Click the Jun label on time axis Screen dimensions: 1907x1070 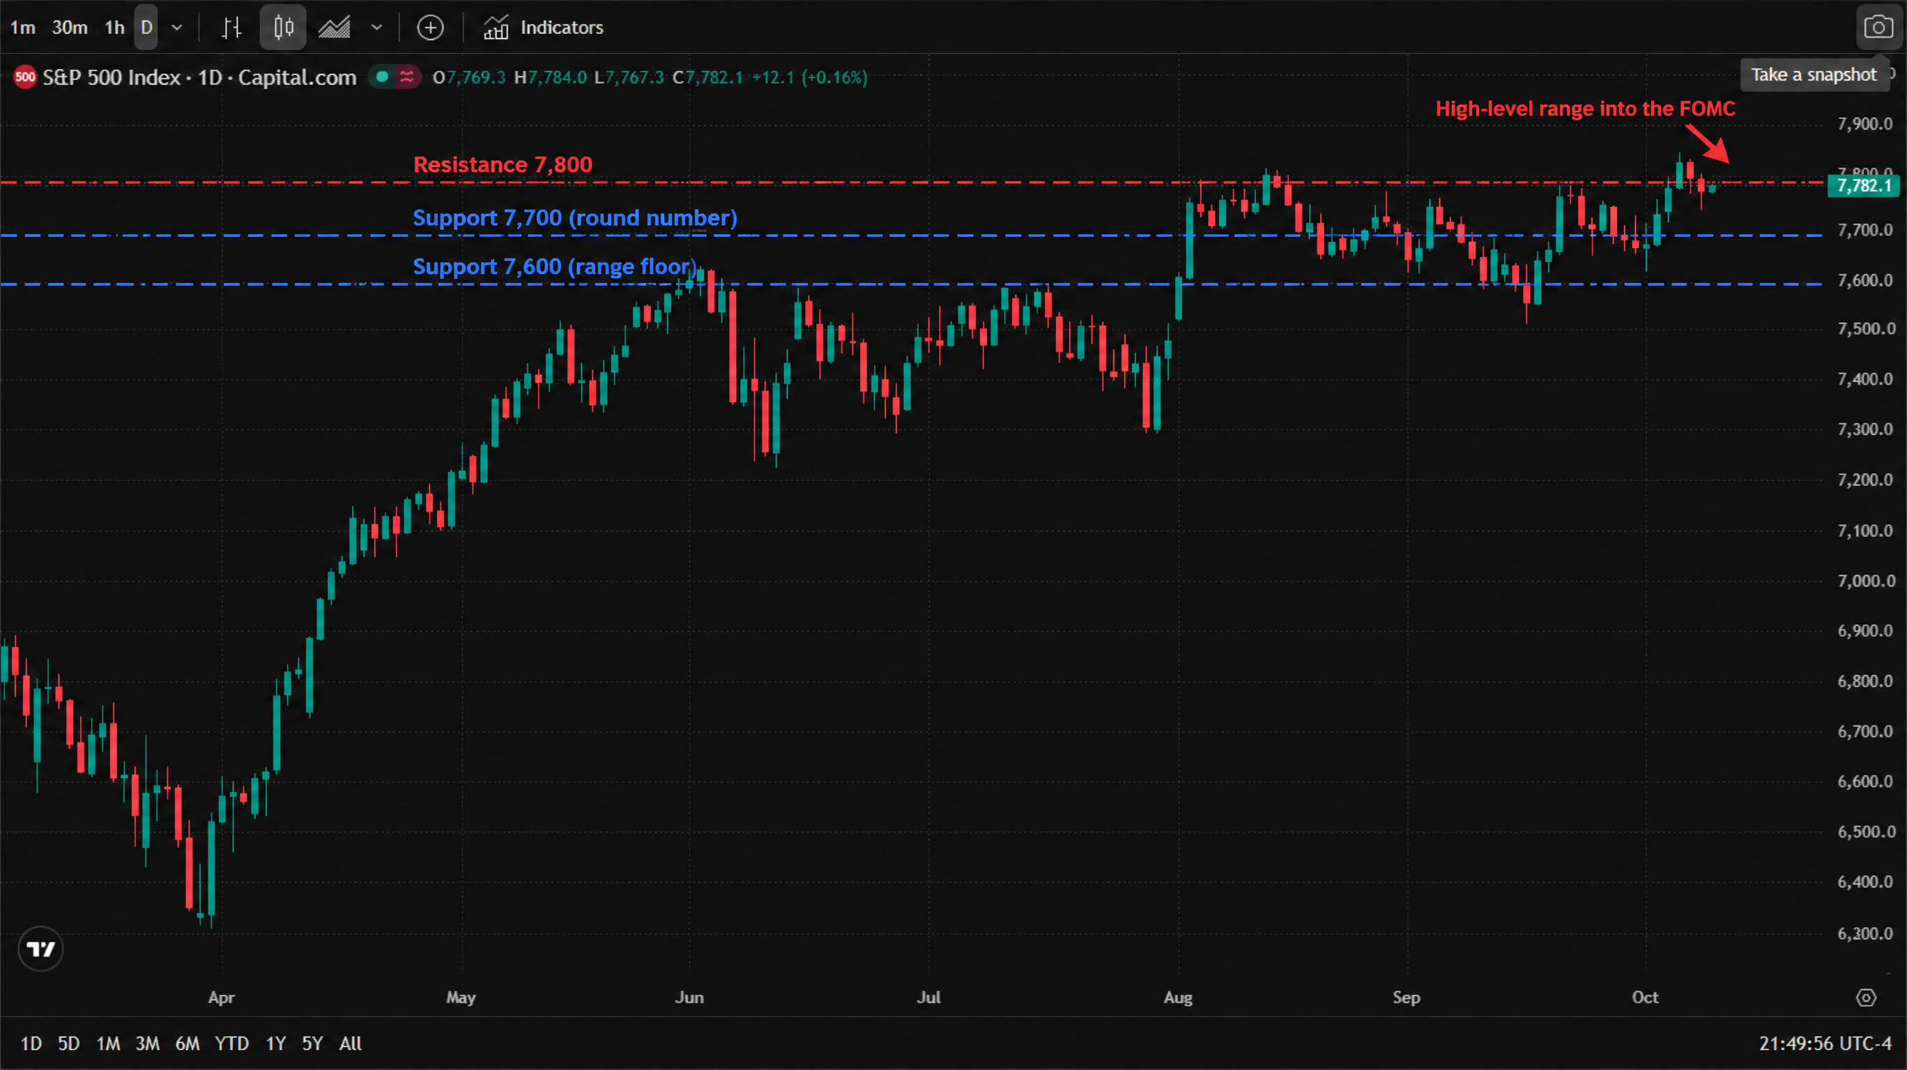click(689, 998)
